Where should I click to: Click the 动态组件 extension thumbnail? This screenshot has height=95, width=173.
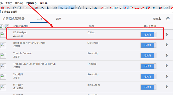[x=3, y=77]
